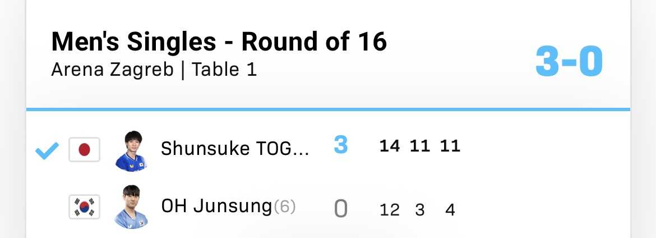The height and width of the screenshot is (238, 656).
Task: Click OH Junsung's games-won total 0
Action: [x=340, y=209]
